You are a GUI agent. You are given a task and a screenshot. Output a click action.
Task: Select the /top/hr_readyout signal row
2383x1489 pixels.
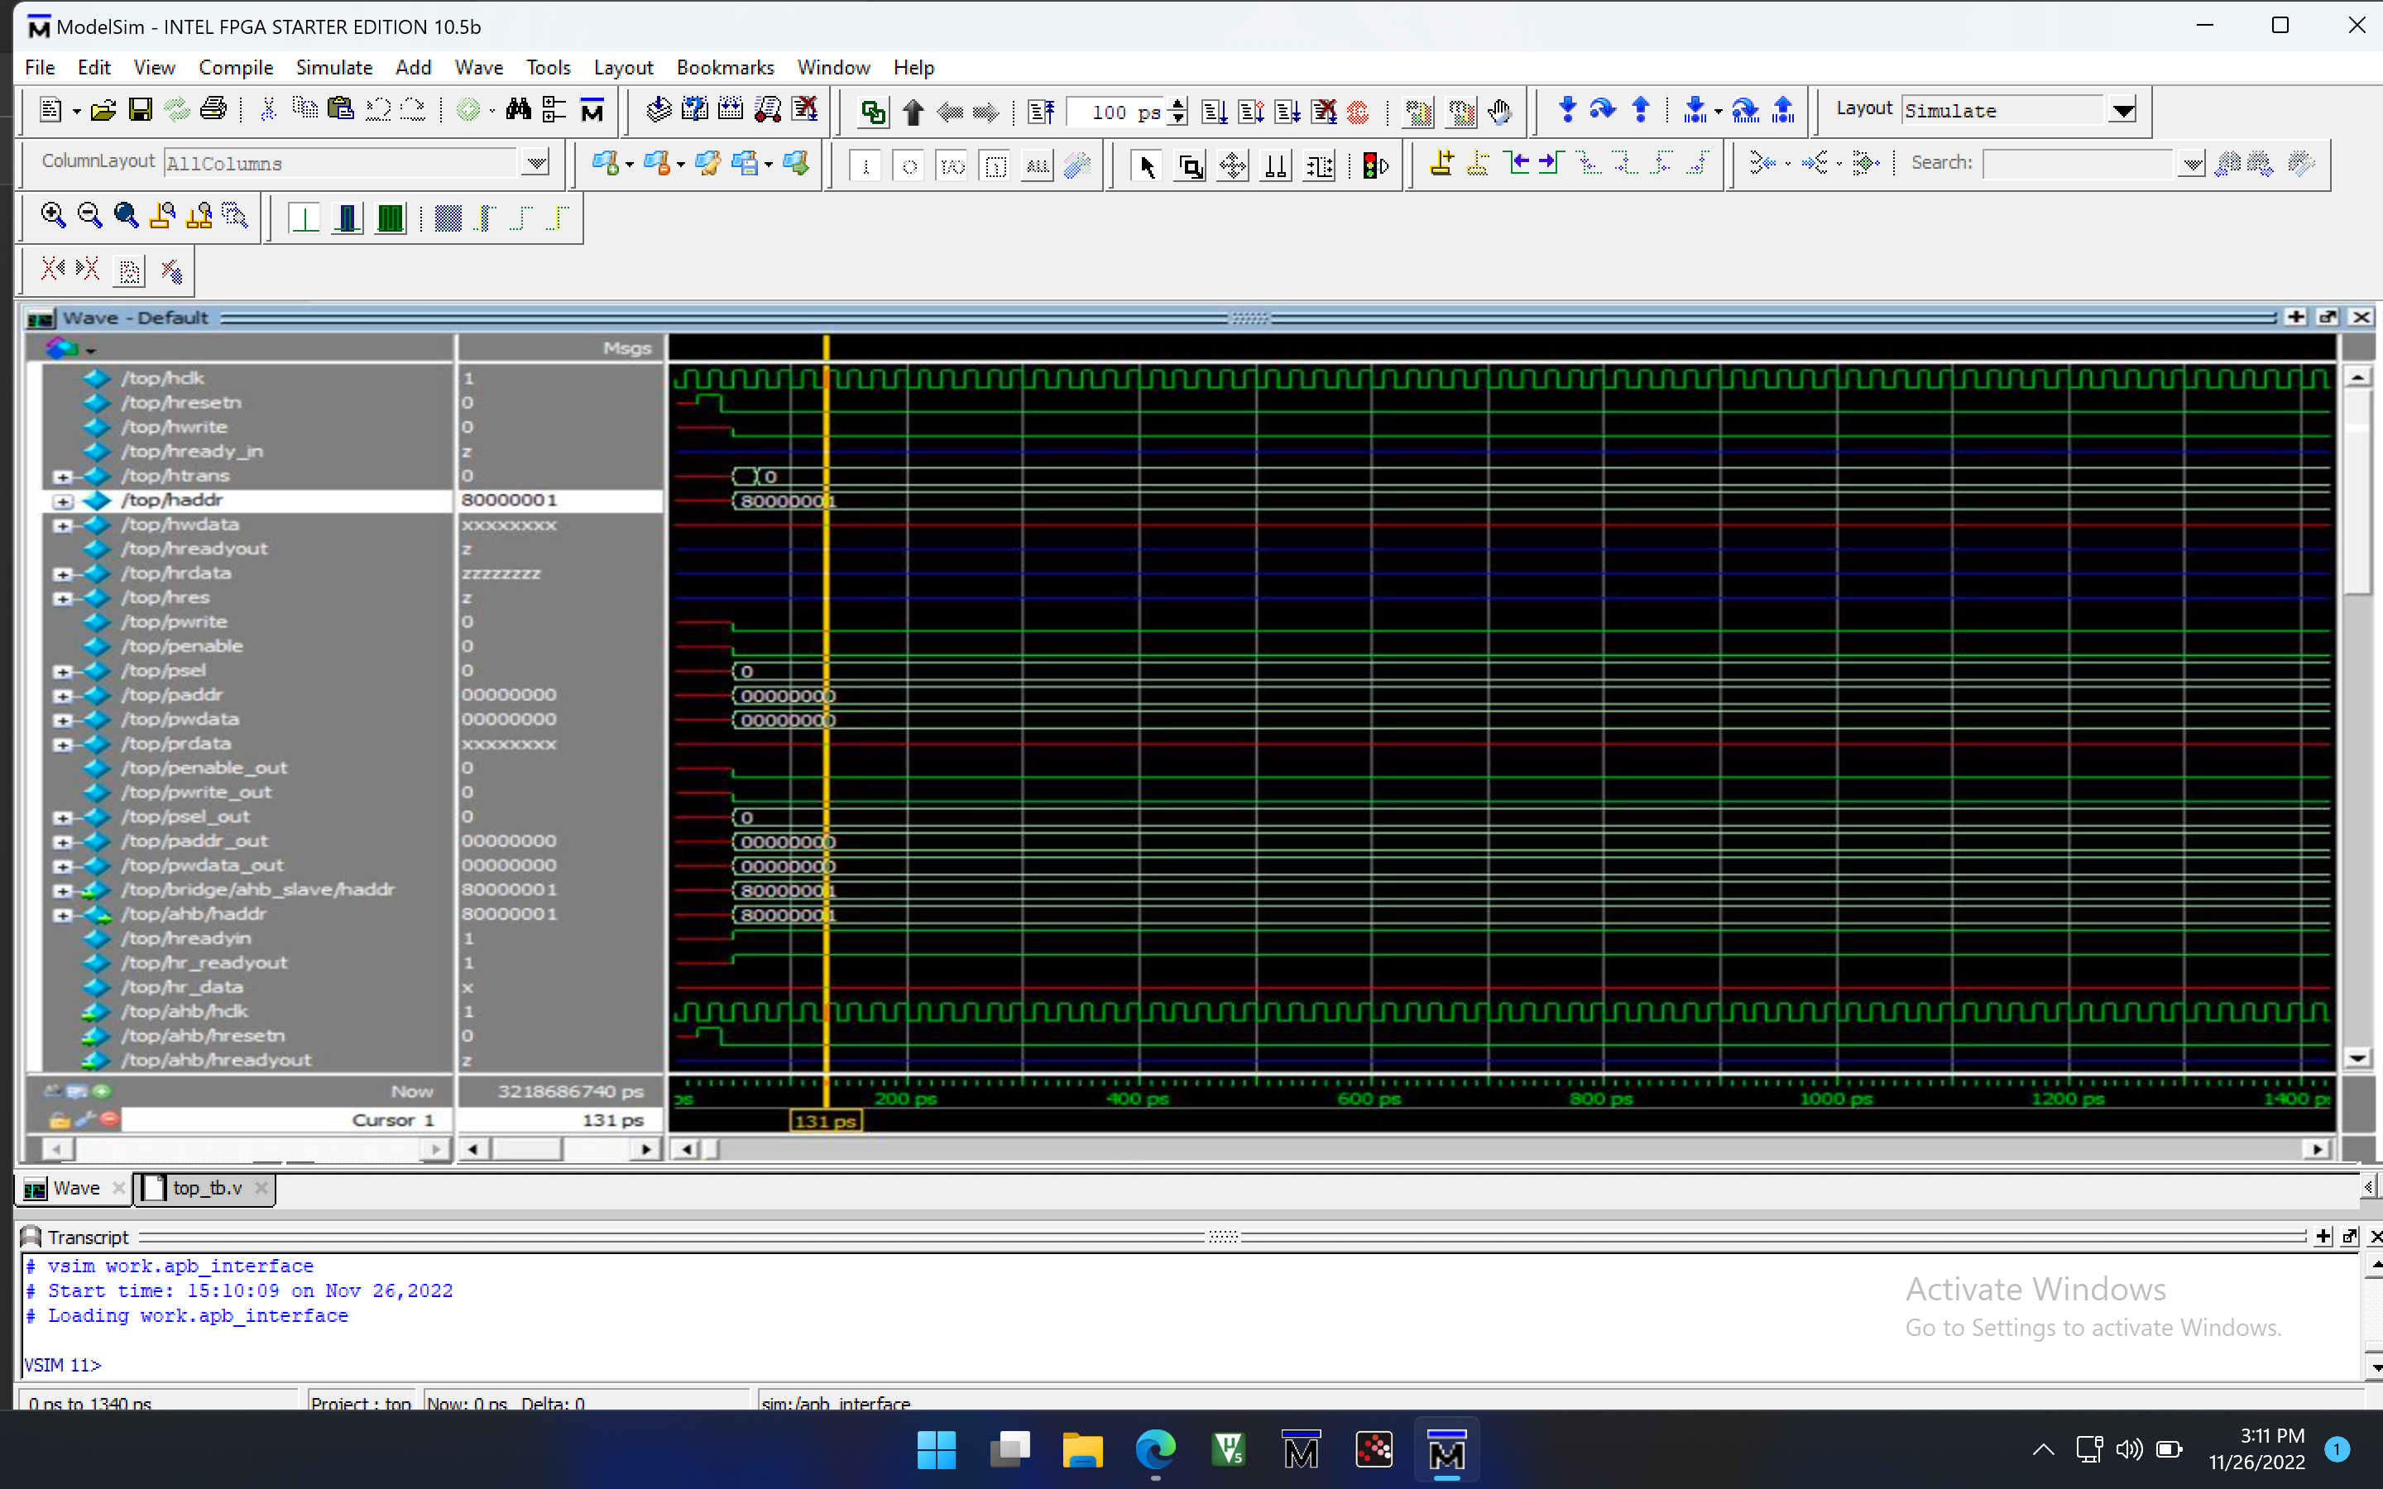pos(247,962)
